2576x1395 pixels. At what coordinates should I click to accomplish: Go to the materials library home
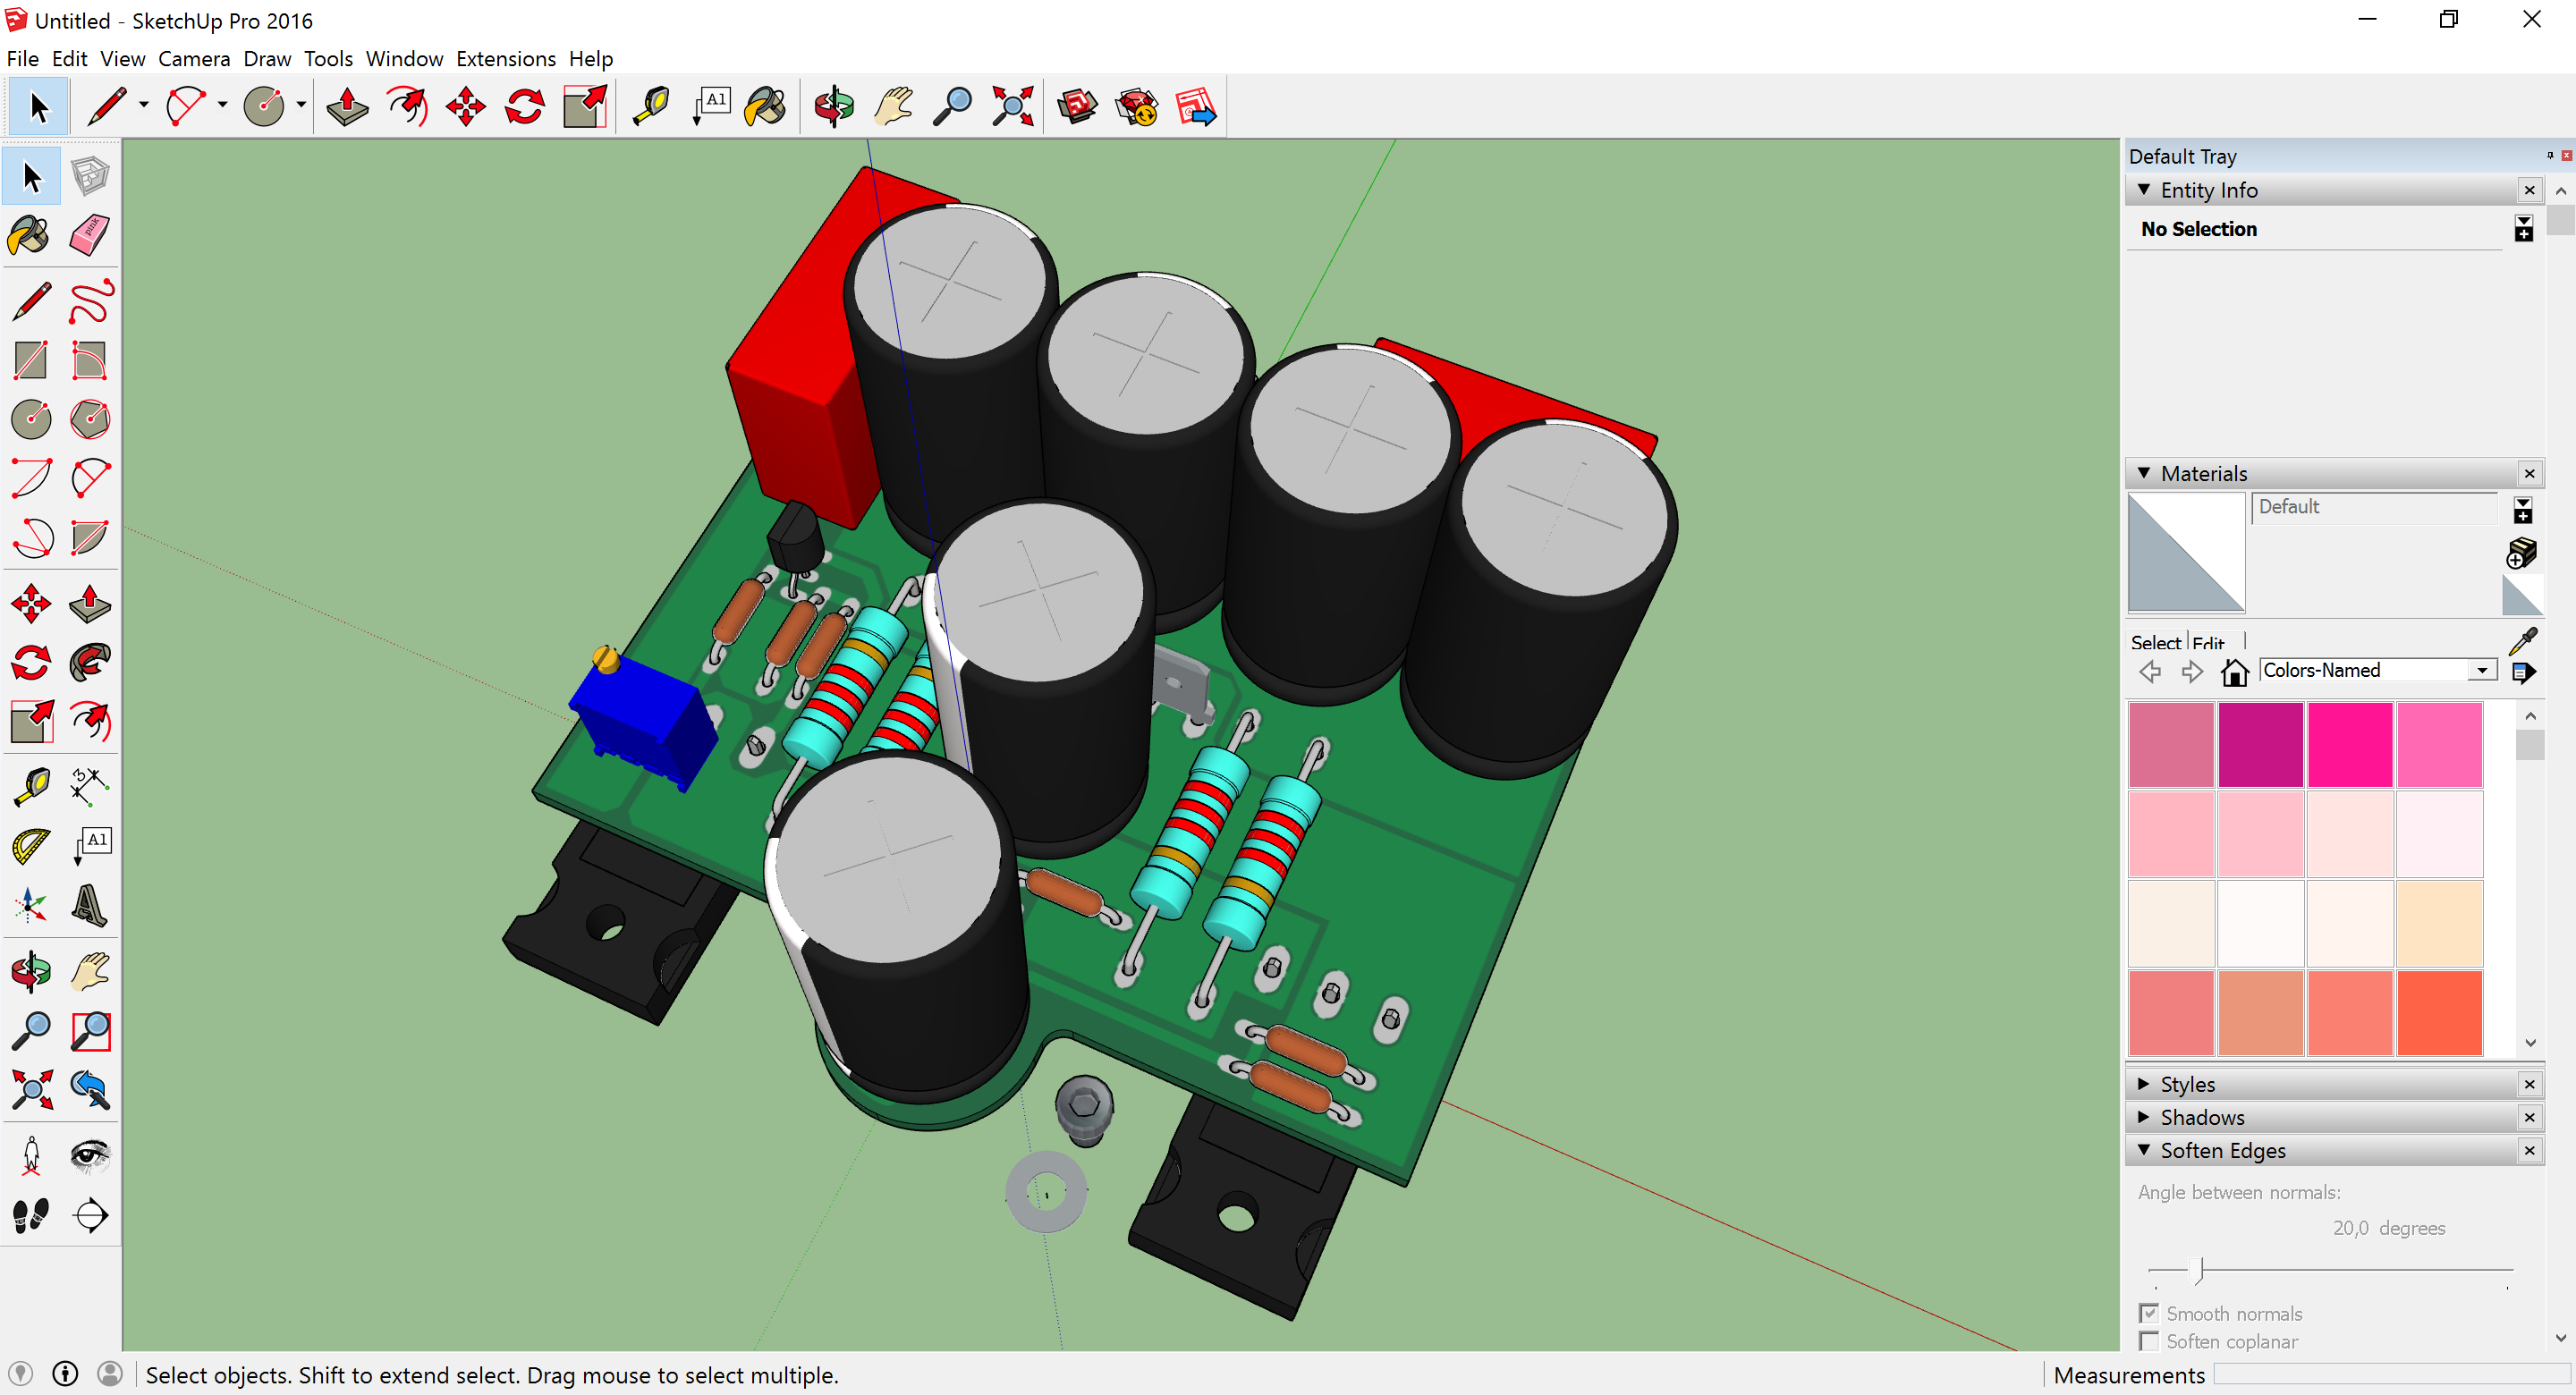2234,671
